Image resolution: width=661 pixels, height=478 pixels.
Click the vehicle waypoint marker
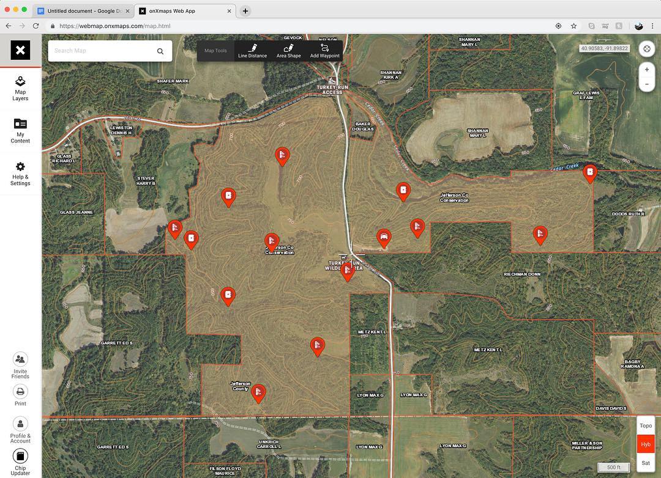pos(384,237)
